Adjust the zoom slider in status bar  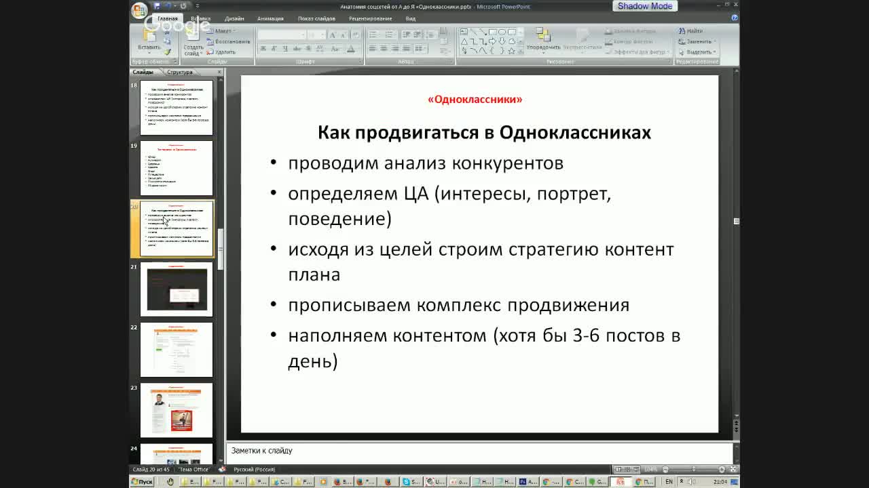[x=693, y=469]
